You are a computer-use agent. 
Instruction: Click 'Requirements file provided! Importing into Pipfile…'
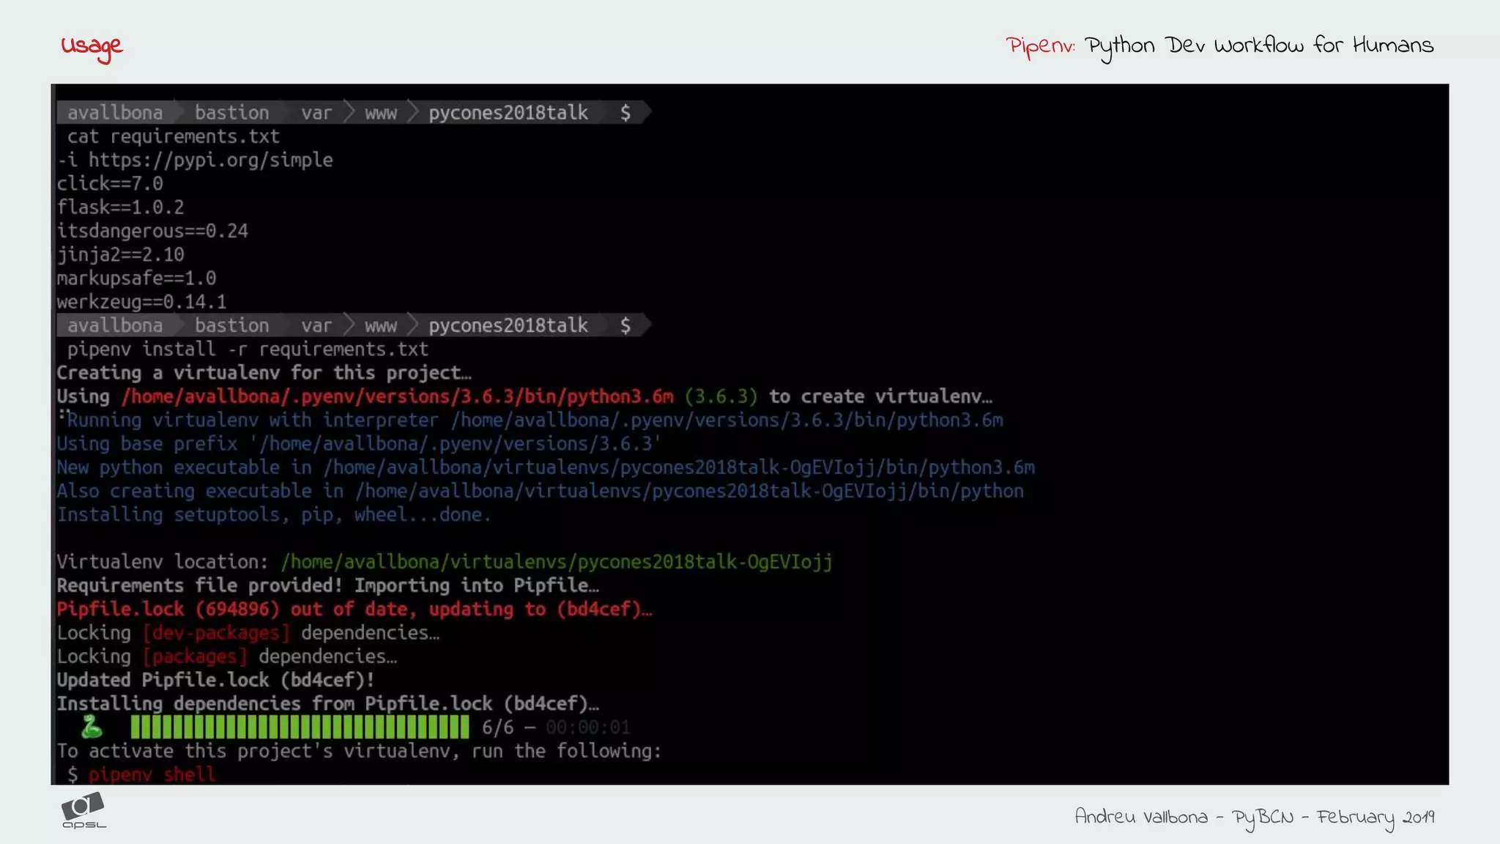click(x=328, y=585)
